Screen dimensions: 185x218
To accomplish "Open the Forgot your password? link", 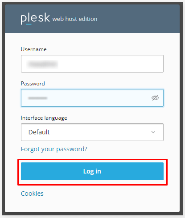I will (54, 149).
